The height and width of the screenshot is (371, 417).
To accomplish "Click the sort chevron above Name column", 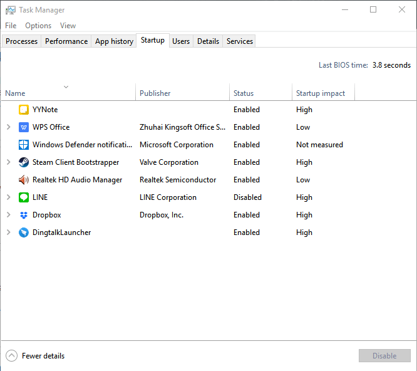I will 66,87.
